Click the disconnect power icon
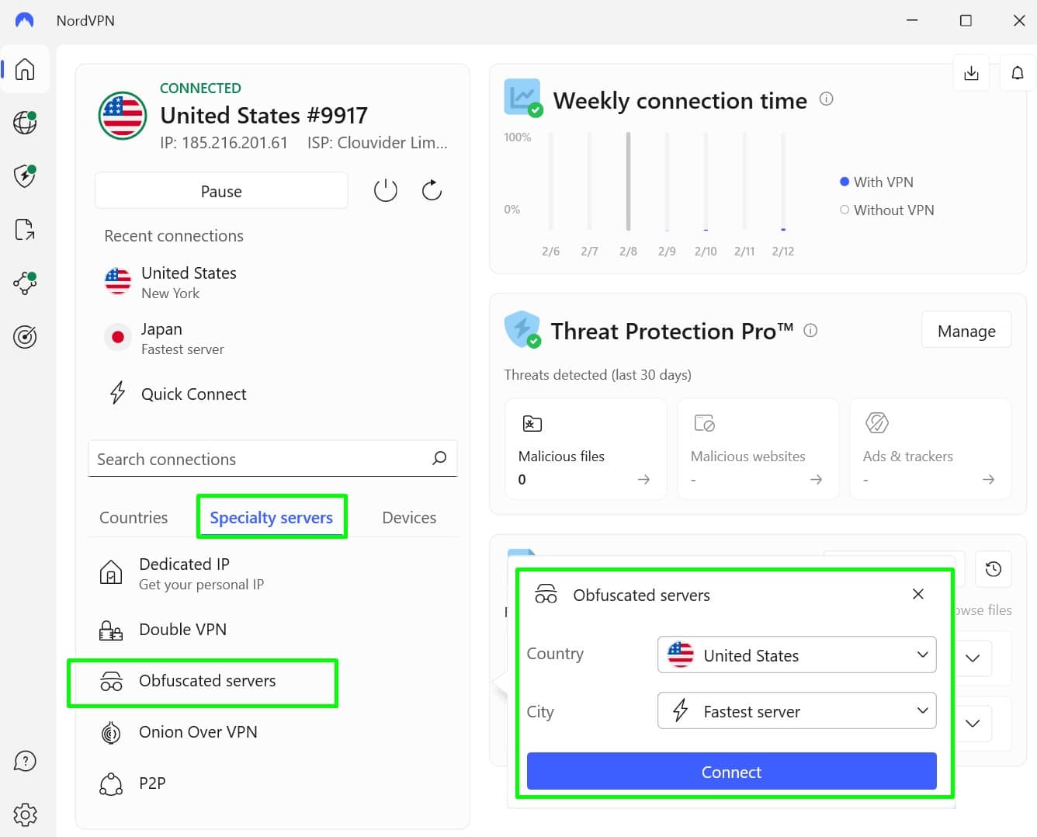The image size is (1037, 837). tap(385, 190)
